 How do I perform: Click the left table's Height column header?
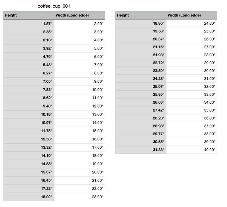click(29, 15)
